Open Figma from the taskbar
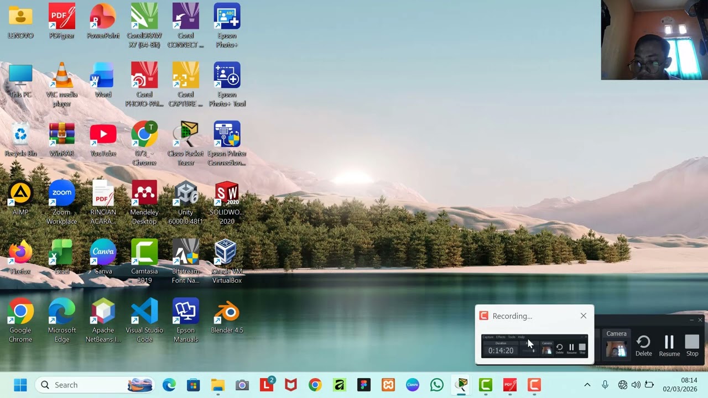708x398 pixels. [364, 385]
